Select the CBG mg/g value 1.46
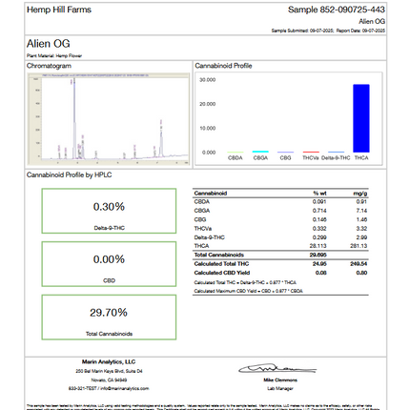Viewport: 410px width, 410px height. click(361, 219)
